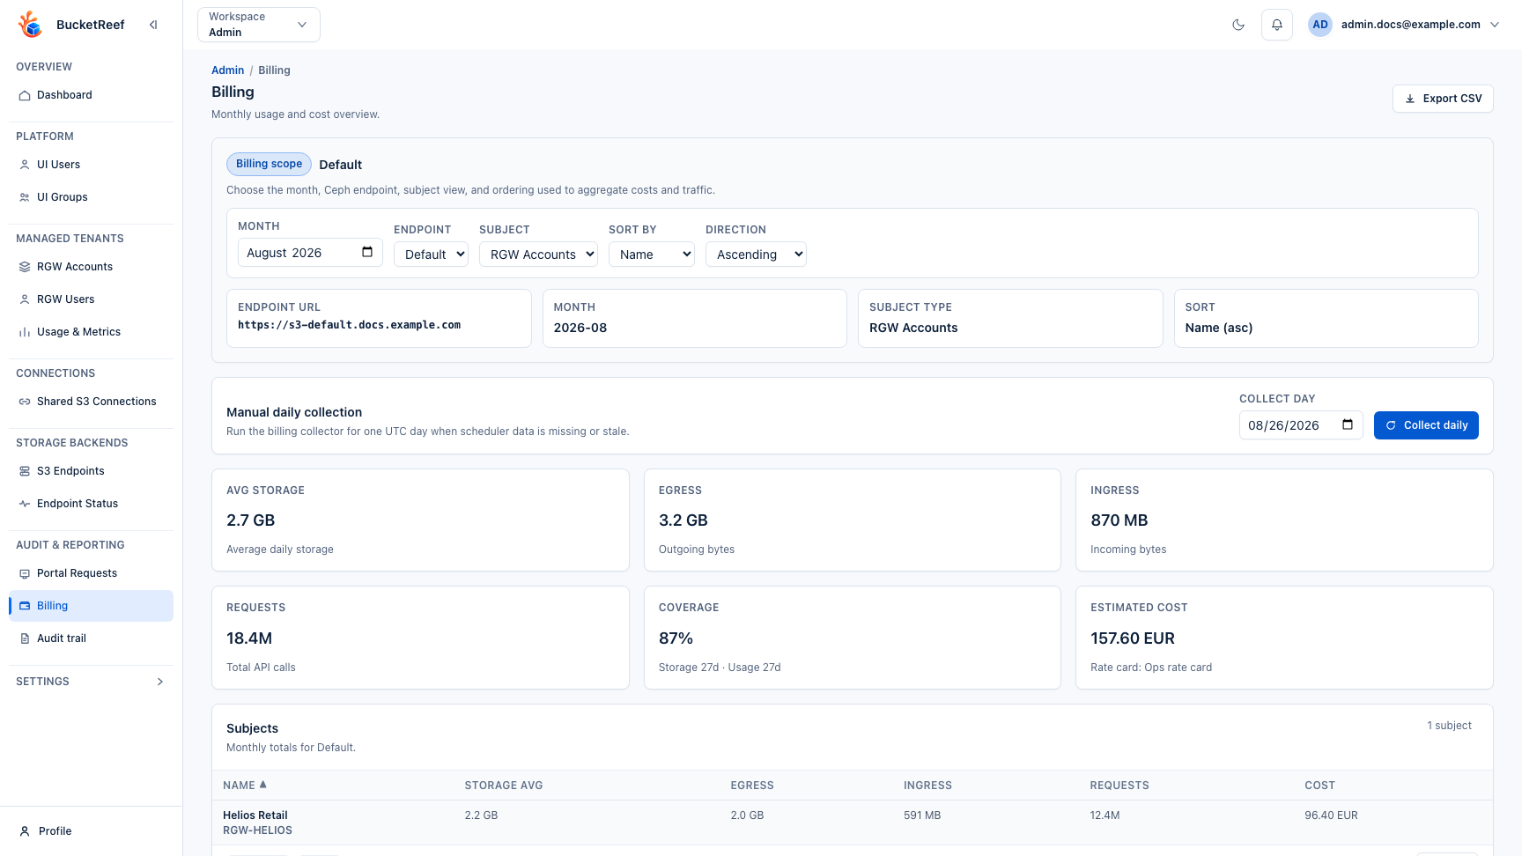Click the endpoint URL https://s3-default.docs.example.com
Screen dimensions: 1522x856
[x=349, y=325]
